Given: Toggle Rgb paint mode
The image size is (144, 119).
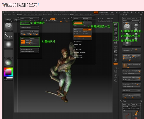Looking at the screenshot, I should [x=53, y=19].
